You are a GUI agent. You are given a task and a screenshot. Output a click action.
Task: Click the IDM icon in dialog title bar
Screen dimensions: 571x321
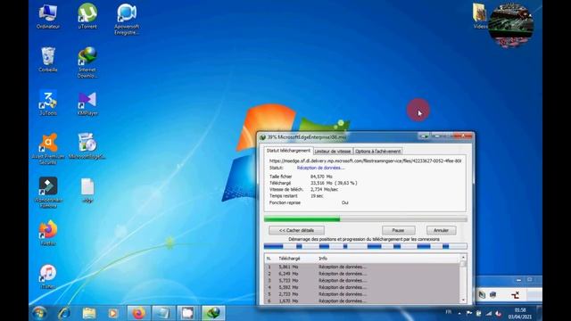tap(262, 137)
